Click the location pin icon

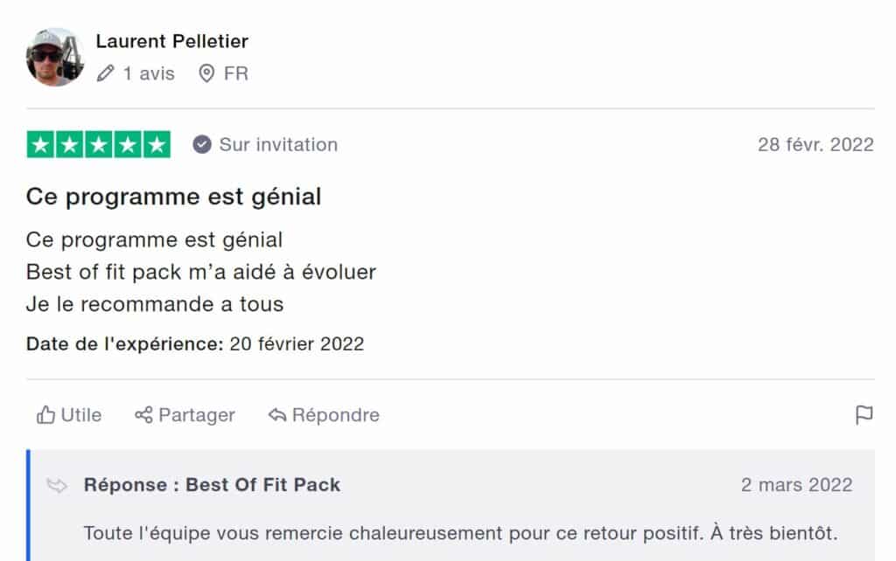(x=206, y=74)
